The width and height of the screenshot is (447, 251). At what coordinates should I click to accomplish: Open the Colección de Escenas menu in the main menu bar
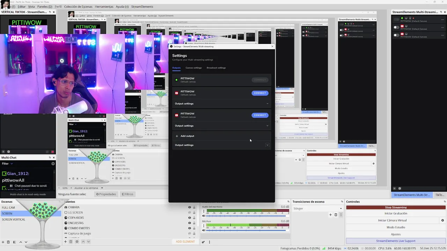(78, 7)
